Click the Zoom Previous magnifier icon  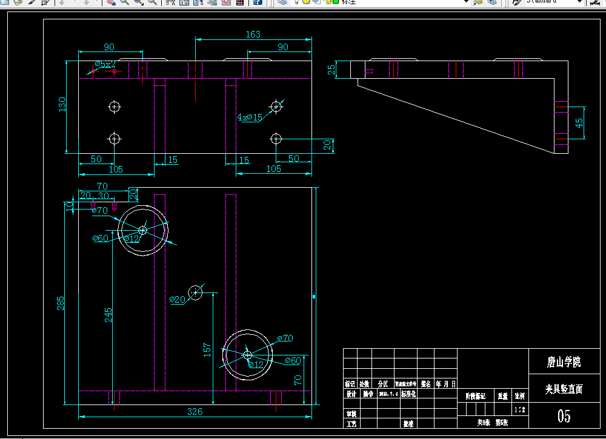tap(152, 2)
